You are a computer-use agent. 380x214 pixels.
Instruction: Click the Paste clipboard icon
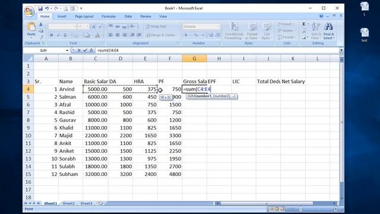pyautogui.click(x=31, y=27)
